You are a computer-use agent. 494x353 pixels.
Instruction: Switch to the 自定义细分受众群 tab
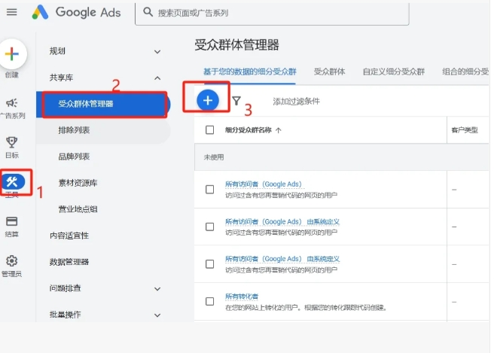(x=394, y=72)
